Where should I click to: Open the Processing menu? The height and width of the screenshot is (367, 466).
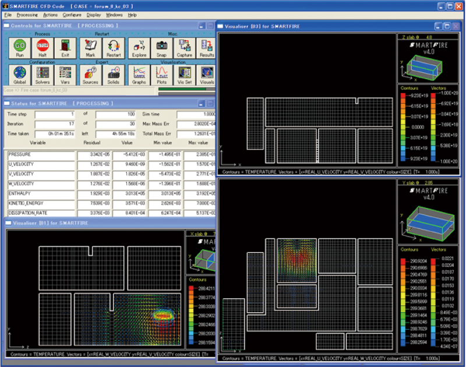coord(27,15)
